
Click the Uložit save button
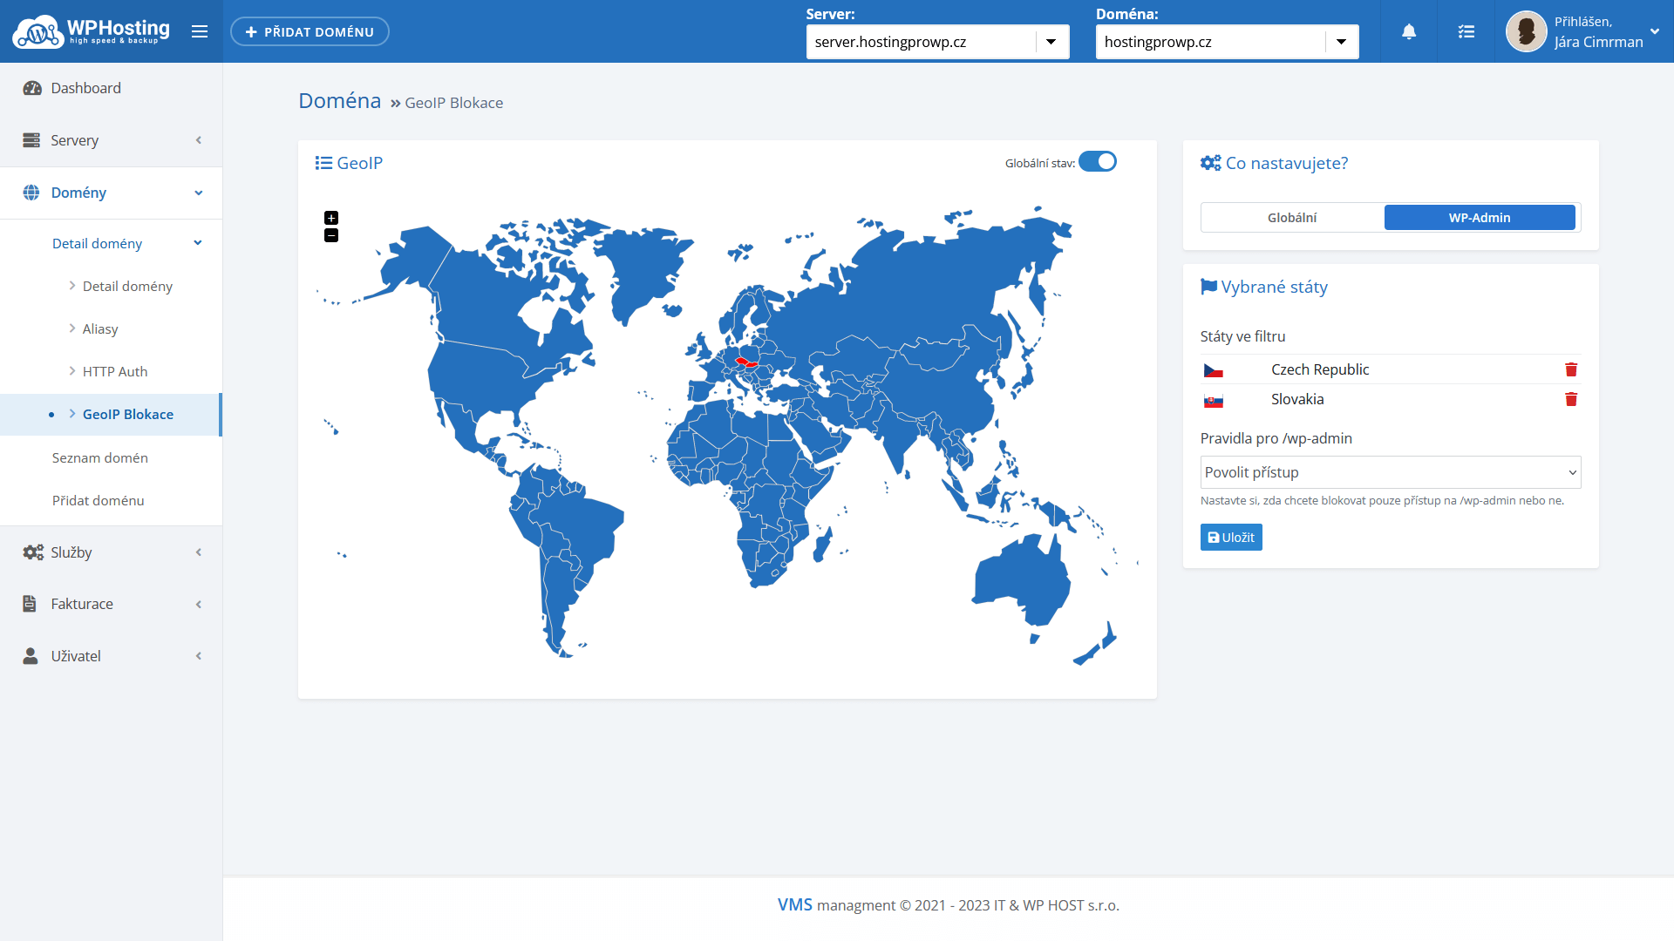click(x=1231, y=538)
